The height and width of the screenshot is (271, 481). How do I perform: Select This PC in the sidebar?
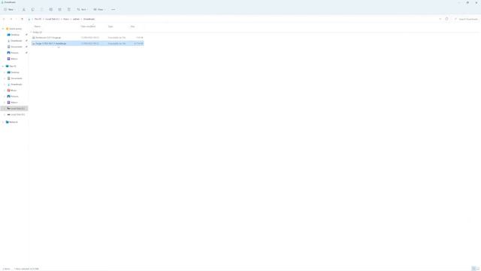click(x=12, y=66)
